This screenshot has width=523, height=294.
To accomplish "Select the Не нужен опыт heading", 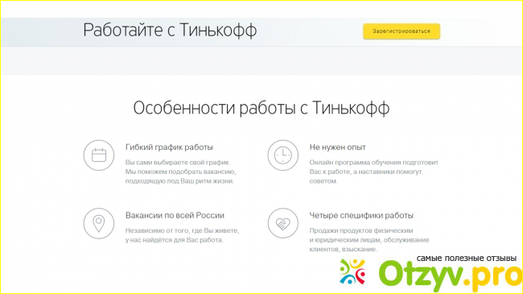I will tap(338, 147).
